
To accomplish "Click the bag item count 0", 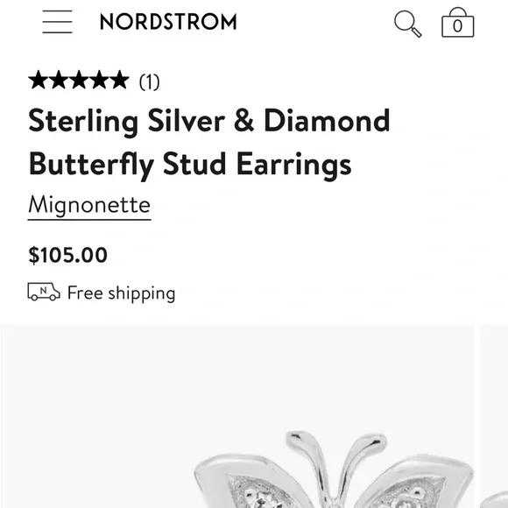I will tap(457, 26).
